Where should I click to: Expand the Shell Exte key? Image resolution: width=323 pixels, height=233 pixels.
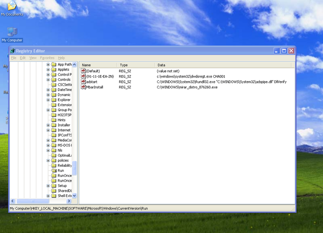point(48,196)
